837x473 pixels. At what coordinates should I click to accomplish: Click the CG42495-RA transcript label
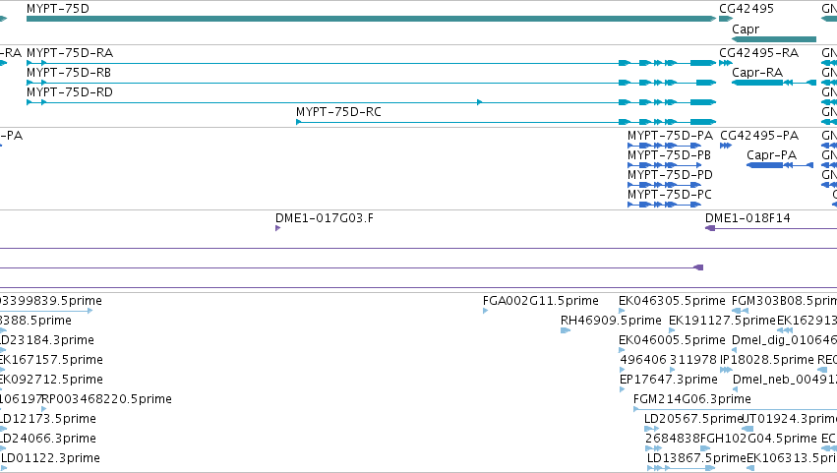(758, 53)
